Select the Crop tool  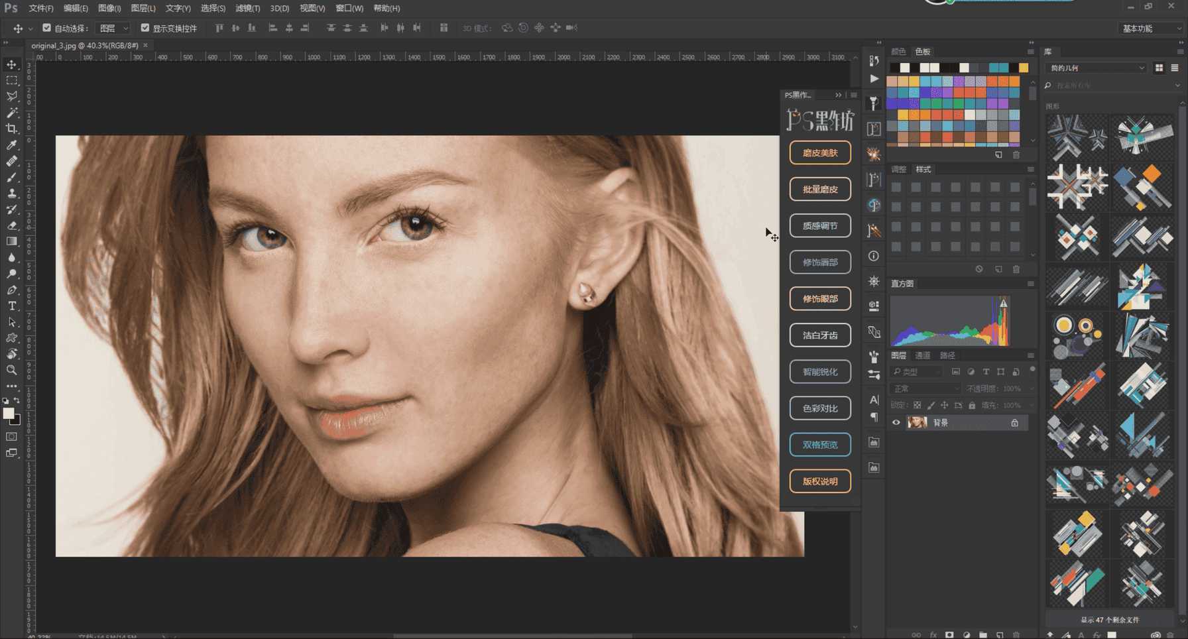12,129
